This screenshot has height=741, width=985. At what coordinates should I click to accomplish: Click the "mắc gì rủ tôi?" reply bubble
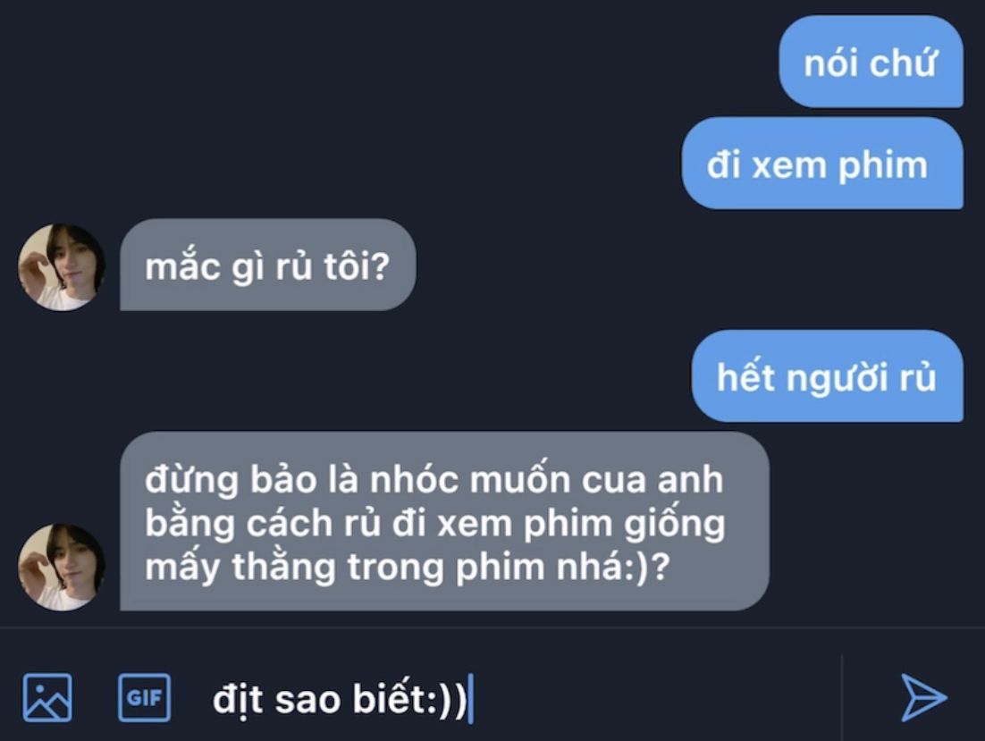[267, 265]
